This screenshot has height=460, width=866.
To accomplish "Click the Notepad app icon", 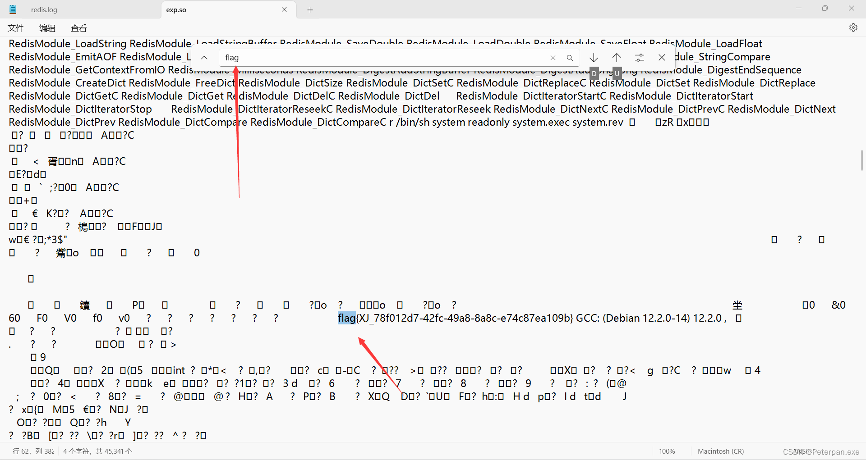I will (x=13, y=9).
